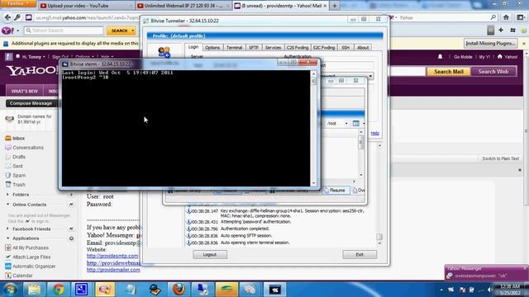Select the Login tab
Image resolution: width=529 pixels, height=297 pixels.
[x=193, y=47]
